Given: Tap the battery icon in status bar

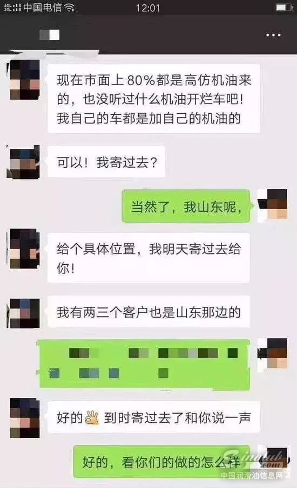Looking at the screenshot, I should click(x=284, y=7).
